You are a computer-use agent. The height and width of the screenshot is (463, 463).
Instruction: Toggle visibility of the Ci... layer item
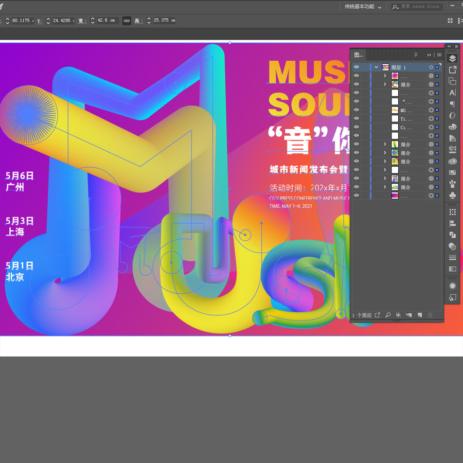(357, 127)
